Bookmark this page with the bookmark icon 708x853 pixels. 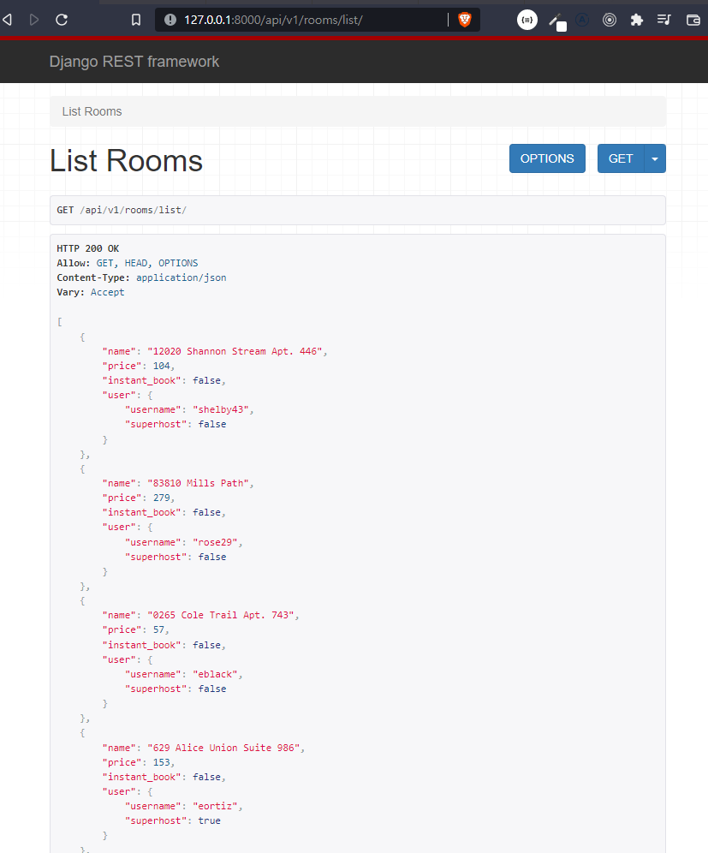(x=136, y=21)
